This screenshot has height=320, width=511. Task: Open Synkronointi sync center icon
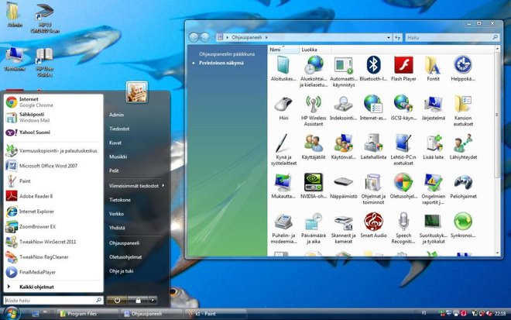[463, 222]
